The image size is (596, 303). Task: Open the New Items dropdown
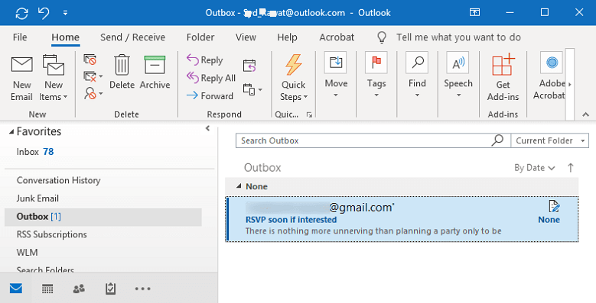coord(54,79)
